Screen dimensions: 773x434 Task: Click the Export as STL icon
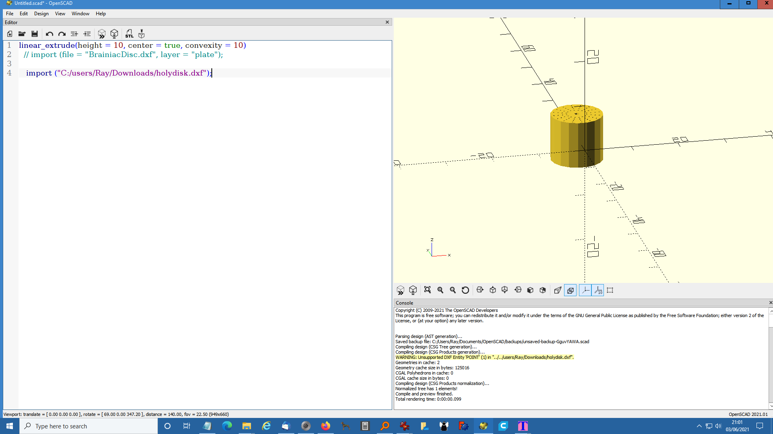point(129,34)
